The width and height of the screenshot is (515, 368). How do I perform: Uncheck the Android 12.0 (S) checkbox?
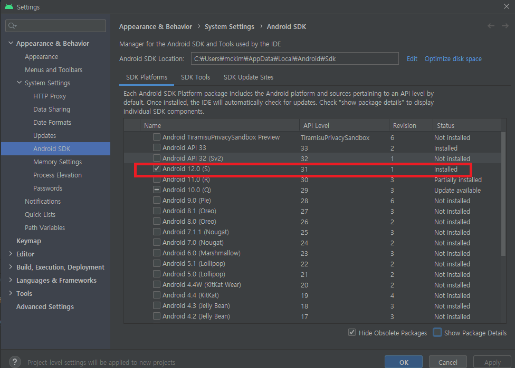pyautogui.click(x=157, y=169)
